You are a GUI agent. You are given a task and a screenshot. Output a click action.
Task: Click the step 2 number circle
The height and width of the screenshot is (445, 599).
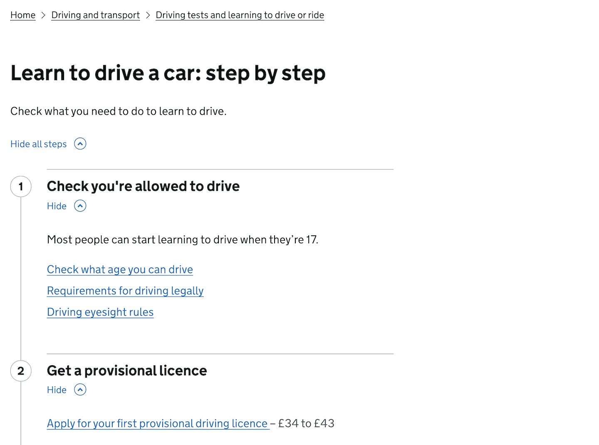20,371
